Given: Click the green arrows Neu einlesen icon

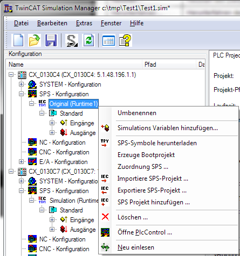Looking at the screenshot, I should (x=105, y=247).
